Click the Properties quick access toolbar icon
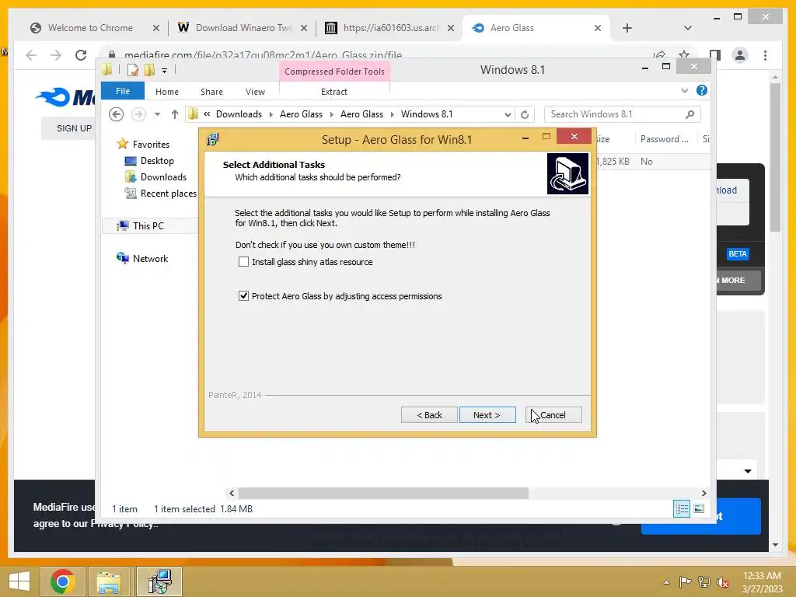796x597 pixels. pos(133,69)
